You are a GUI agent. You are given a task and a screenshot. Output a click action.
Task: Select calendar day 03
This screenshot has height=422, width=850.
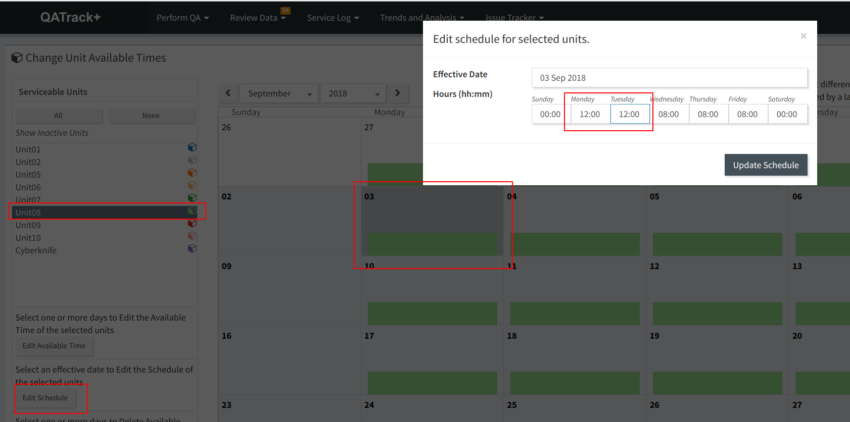click(432, 221)
